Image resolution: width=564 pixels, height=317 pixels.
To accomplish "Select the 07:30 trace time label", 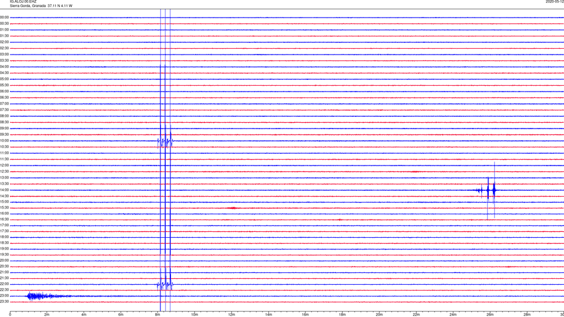I will (4, 110).
